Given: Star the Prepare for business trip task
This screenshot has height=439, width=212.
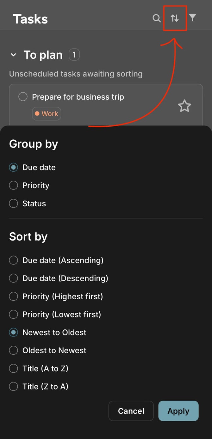Looking at the screenshot, I should (x=184, y=106).
